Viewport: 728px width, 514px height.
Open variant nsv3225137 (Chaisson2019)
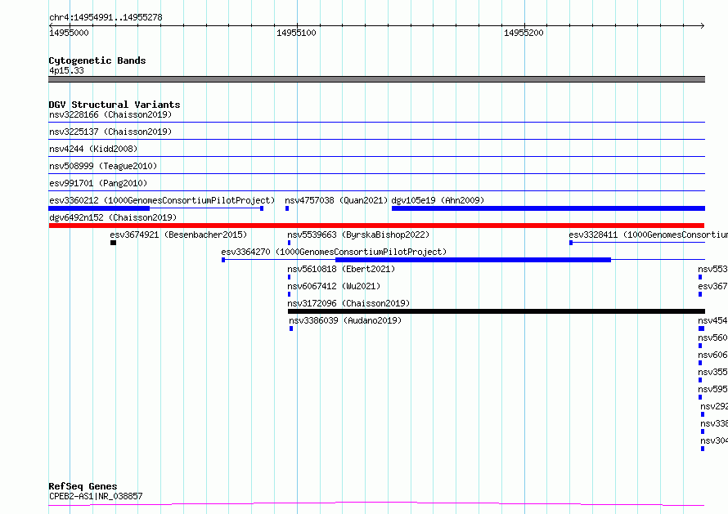click(x=110, y=132)
